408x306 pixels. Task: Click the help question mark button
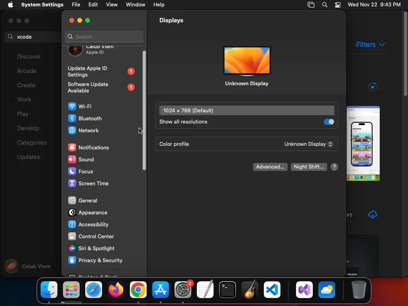pos(334,167)
